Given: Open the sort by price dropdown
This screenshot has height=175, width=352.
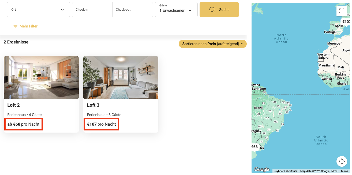Looking at the screenshot, I should (212, 44).
